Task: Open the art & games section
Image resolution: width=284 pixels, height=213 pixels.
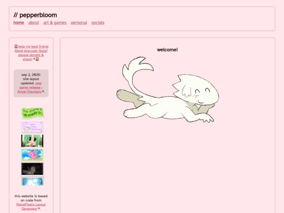Action: [x=55, y=23]
